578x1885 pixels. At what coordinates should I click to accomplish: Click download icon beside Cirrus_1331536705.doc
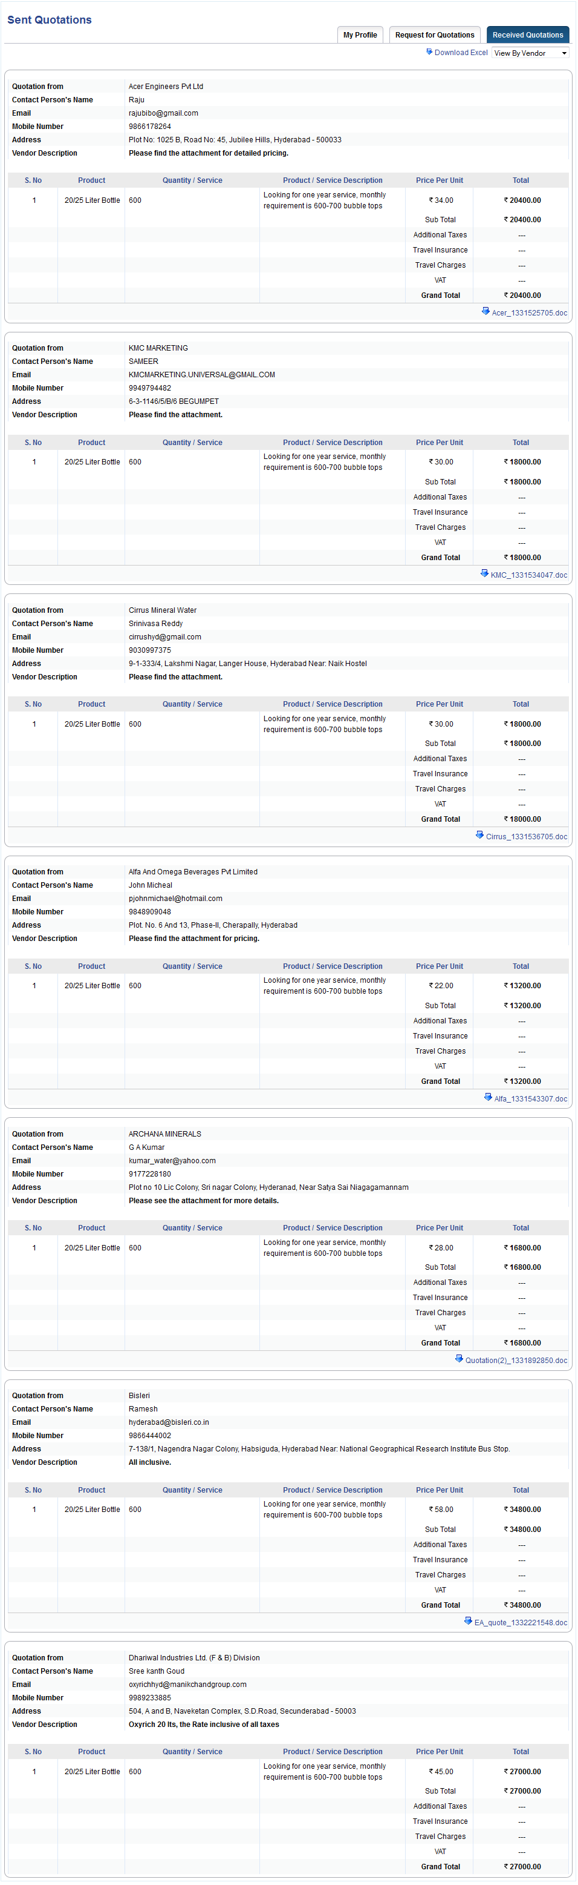pyautogui.click(x=479, y=835)
